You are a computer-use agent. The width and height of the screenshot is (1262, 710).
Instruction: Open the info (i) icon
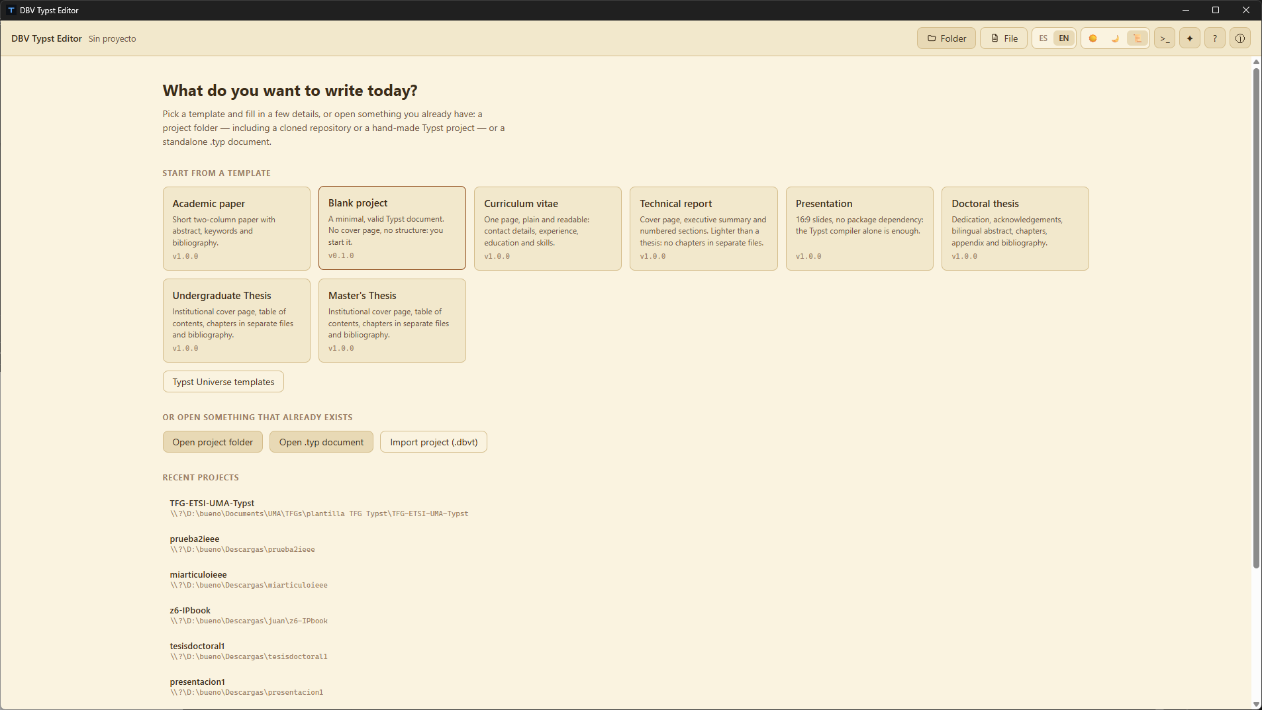(x=1240, y=38)
